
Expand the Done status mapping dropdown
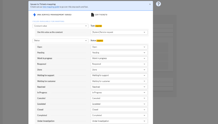click(119, 70)
